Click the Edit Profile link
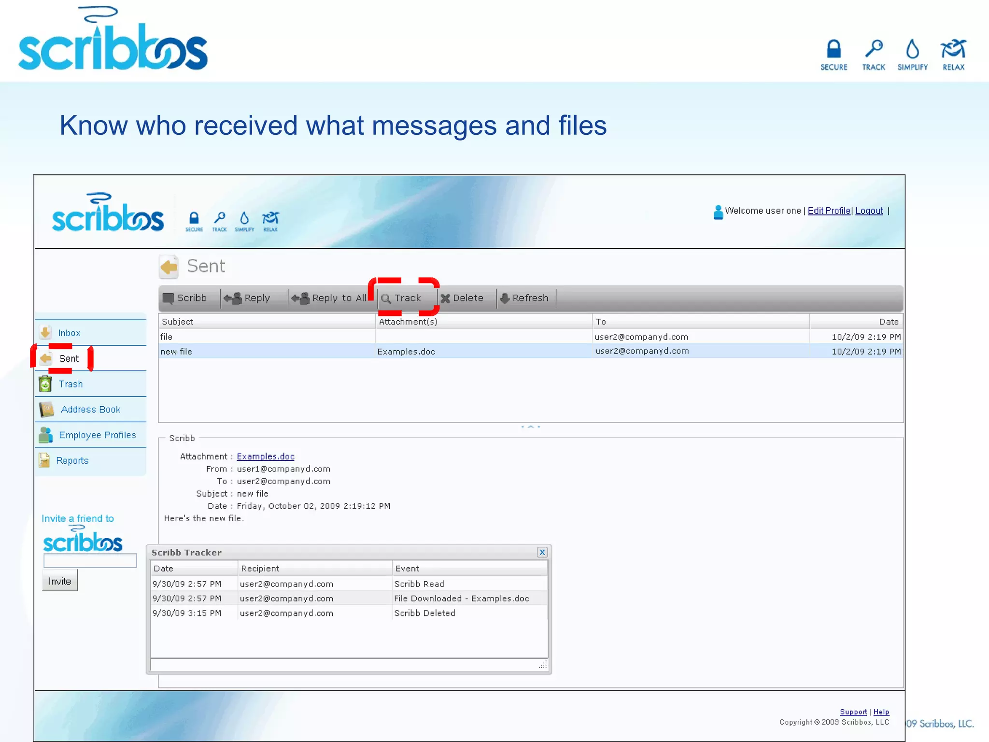Image resolution: width=989 pixels, height=742 pixels. [x=829, y=211]
